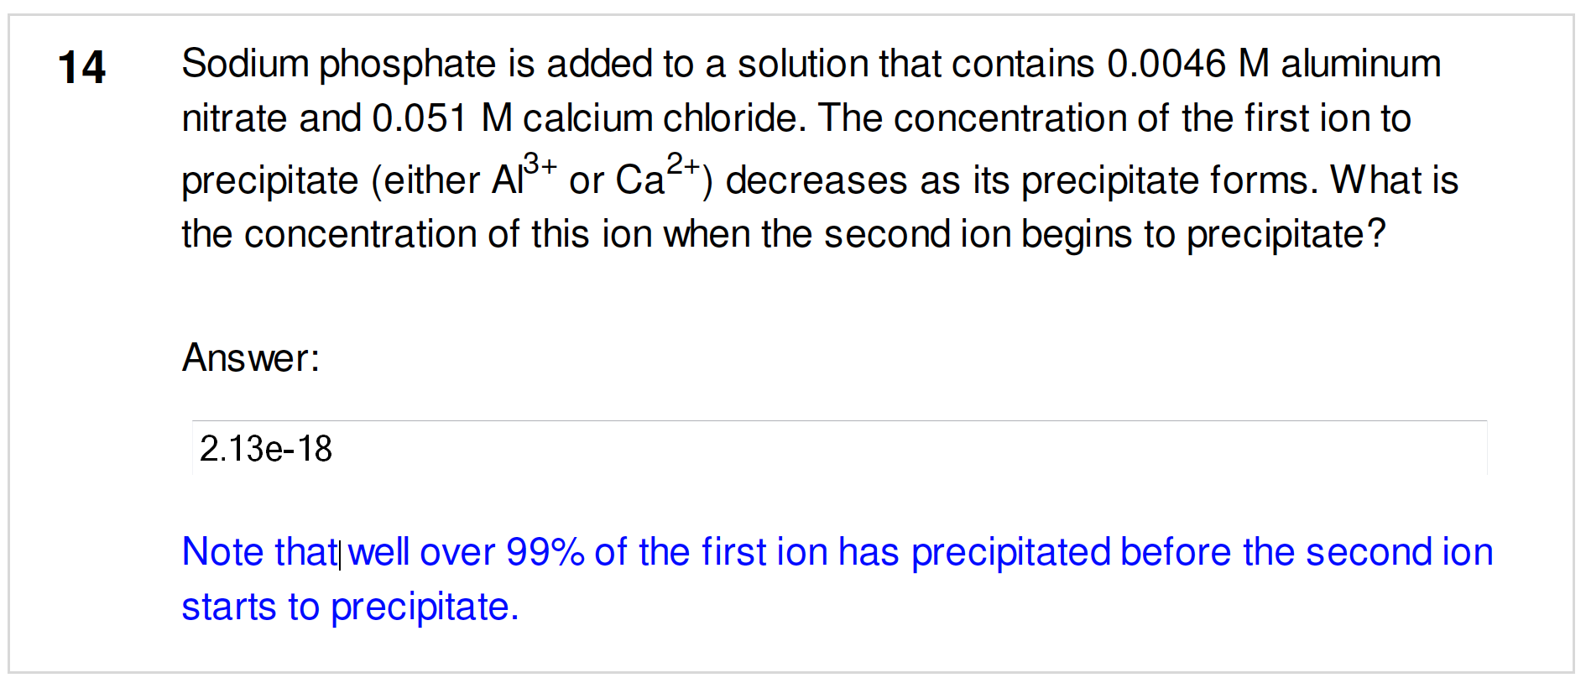Place cursor on the 2.13e-18 answer value

(x=266, y=449)
